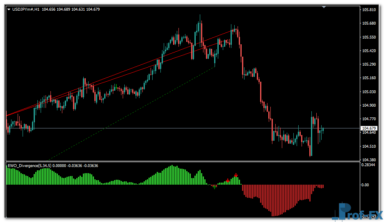The image size is (384, 222).
Task: Click the 105.550 price axis label
Action: click(x=369, y=37)
